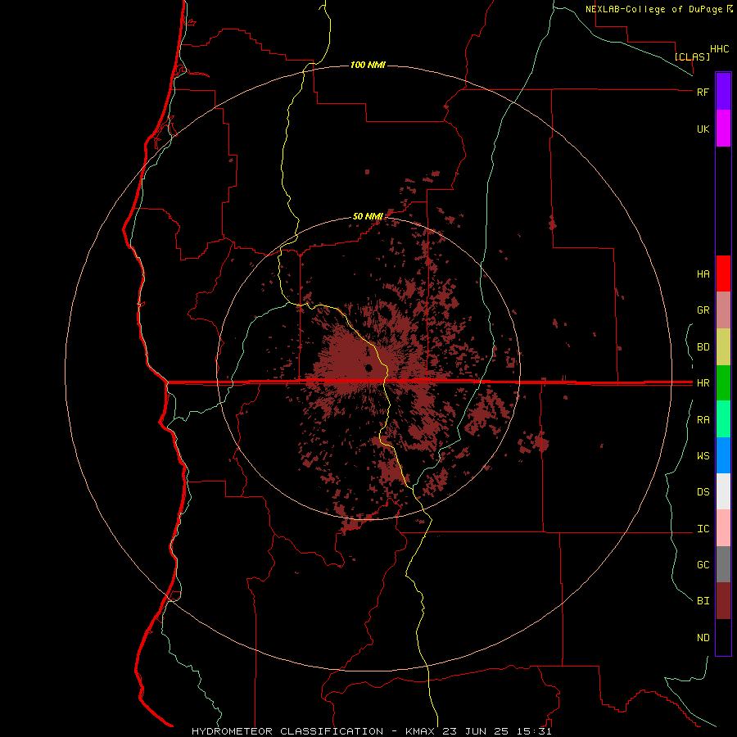Click the 15:31 timestamp
The width and height of the screenshot is (737, 737).
pyautogui.click(x=533, y=731)
